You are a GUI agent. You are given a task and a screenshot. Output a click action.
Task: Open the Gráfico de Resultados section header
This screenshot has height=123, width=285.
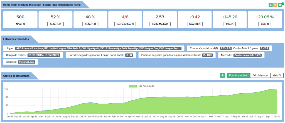16,75
